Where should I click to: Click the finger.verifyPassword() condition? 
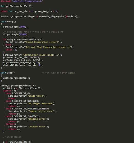[x=24, y=39]
